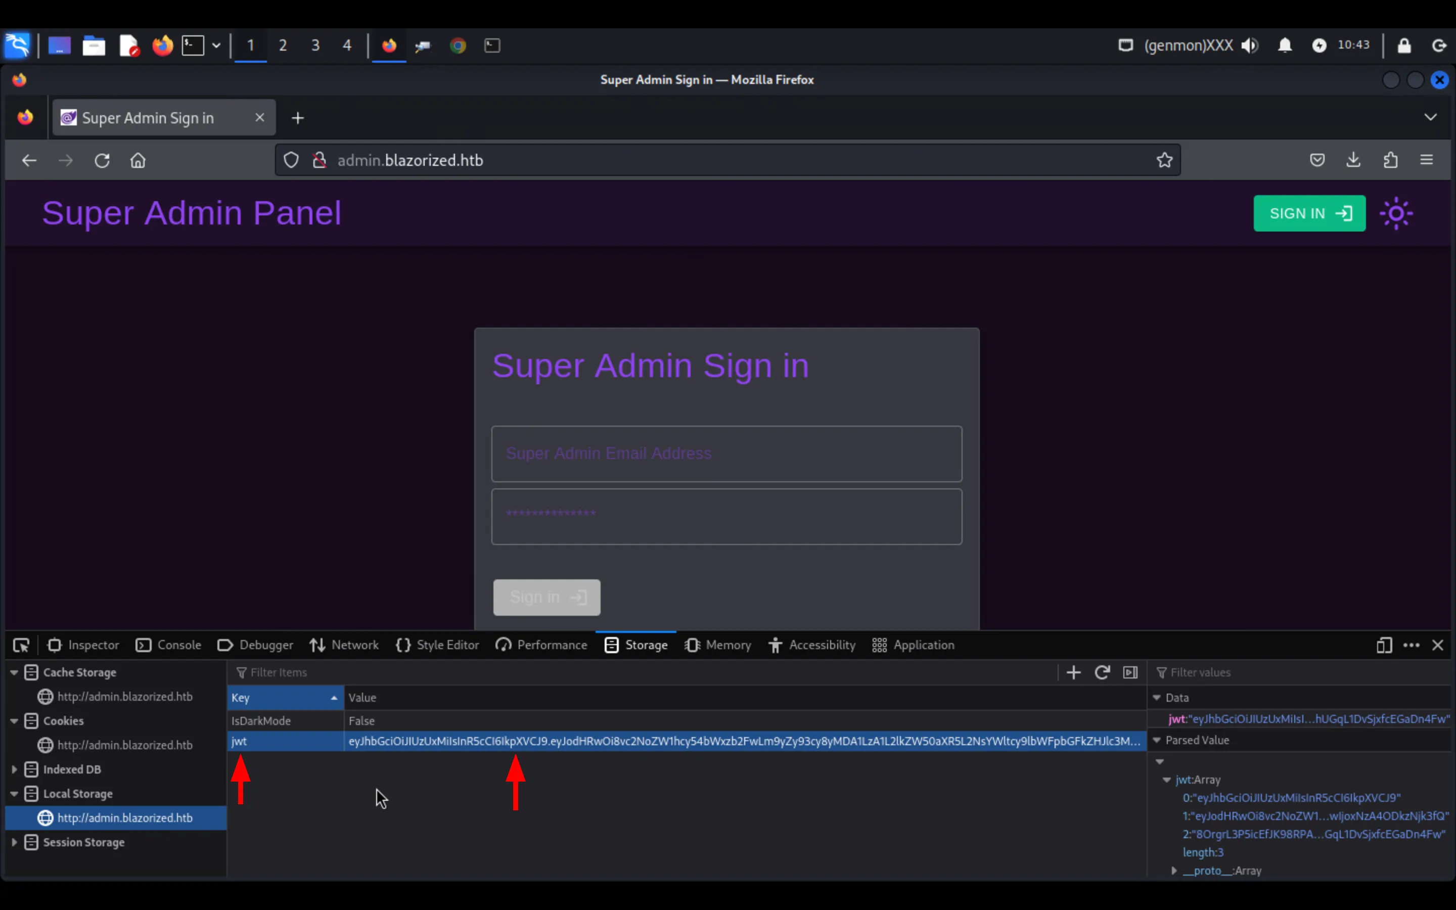Reload the current page
The height and width of the screenshot is (910, 1456).
(x=102, y=160)
